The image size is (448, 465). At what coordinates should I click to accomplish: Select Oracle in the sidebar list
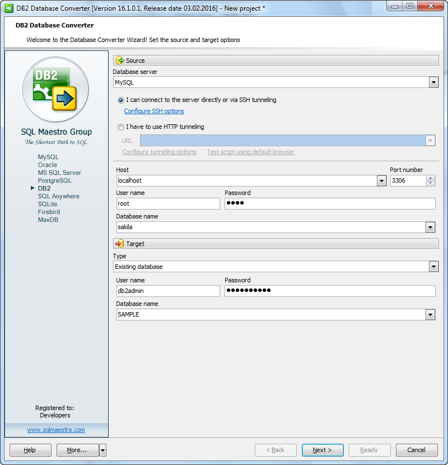click(x=48, y=165)
